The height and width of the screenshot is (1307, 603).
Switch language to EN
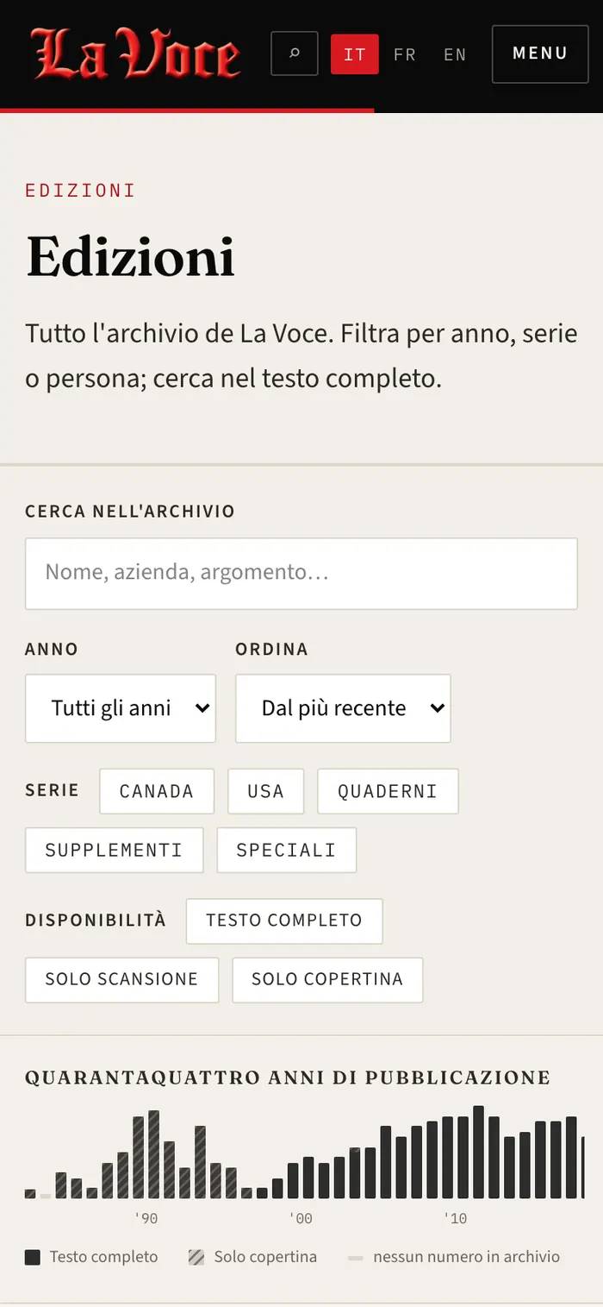[455, 54]
